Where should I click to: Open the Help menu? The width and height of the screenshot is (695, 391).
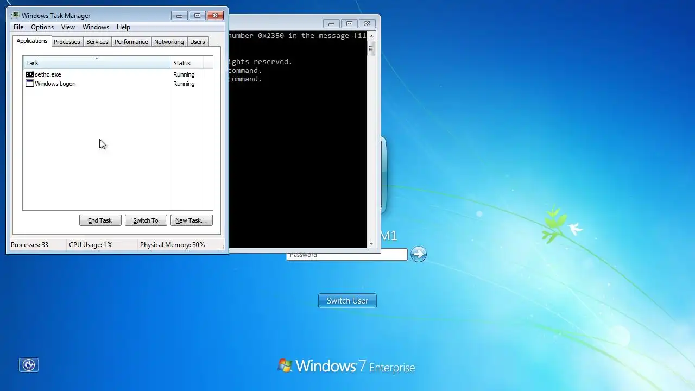[x=123, y=27]
